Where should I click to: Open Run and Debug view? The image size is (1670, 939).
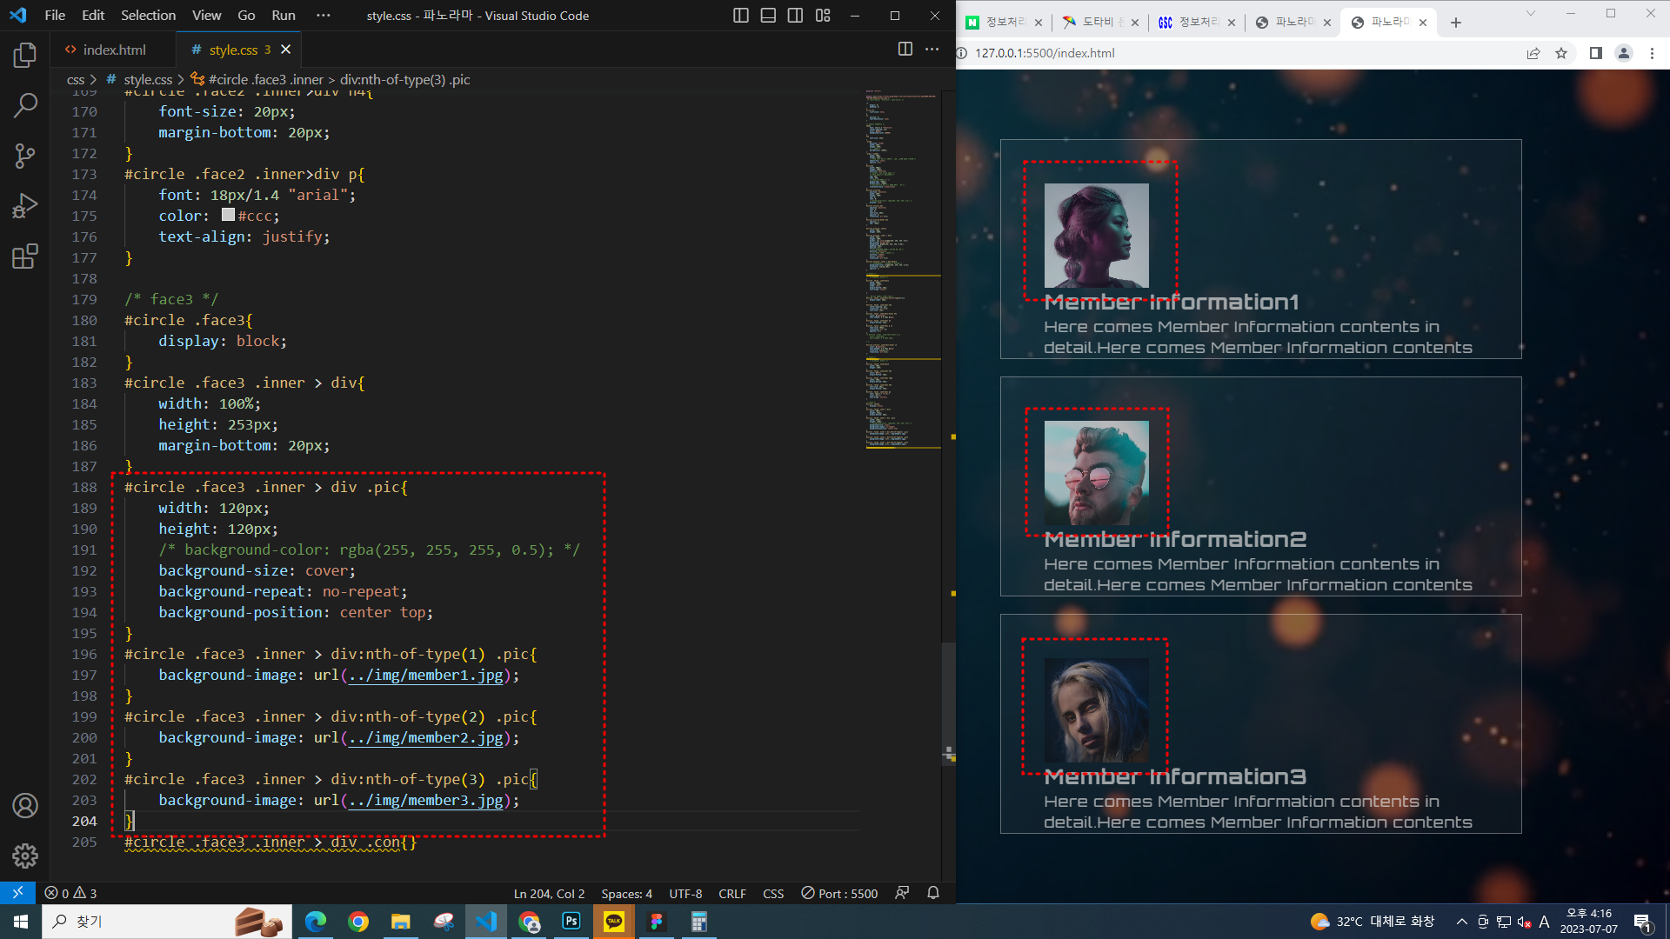click(x=24, y=206)
